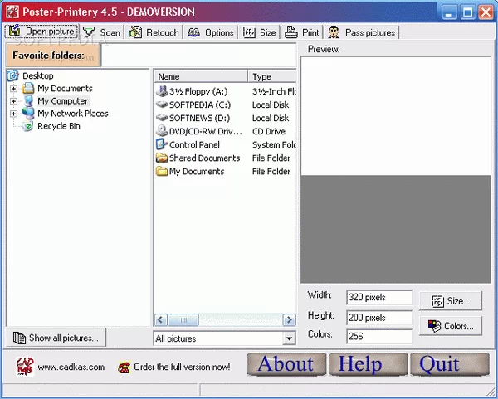Click the Width field
Screen dimensions: 498x399
pyautogui.click(x=379, y=298)
